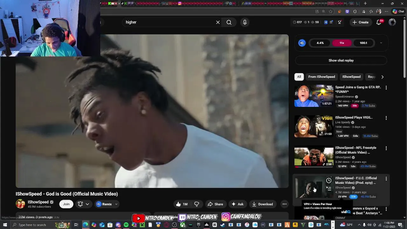Start voice search with microphone icon

[245, 22]
